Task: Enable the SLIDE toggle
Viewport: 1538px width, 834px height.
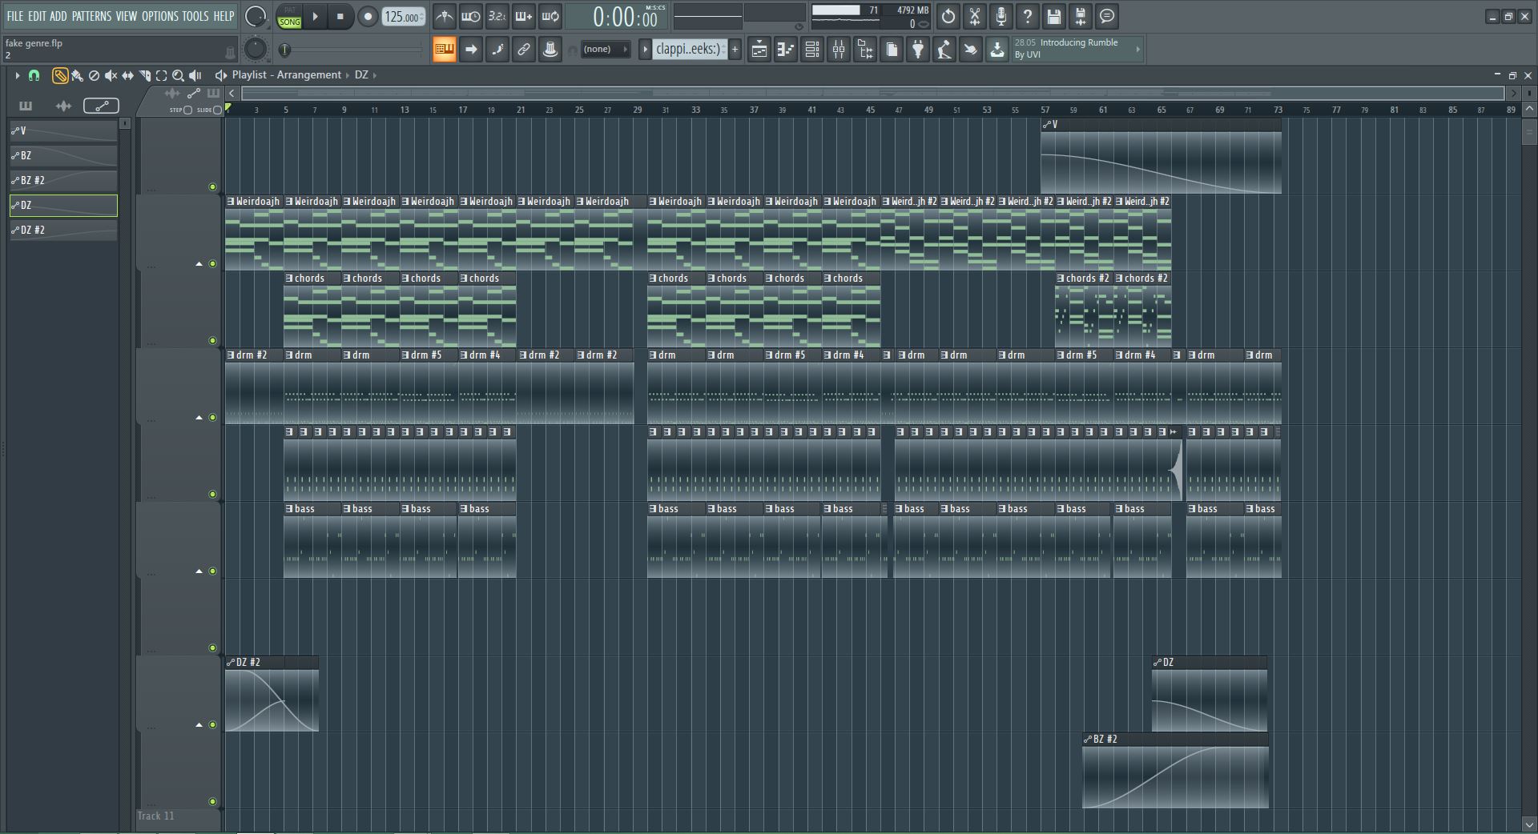Action: [x=217, y=110]
